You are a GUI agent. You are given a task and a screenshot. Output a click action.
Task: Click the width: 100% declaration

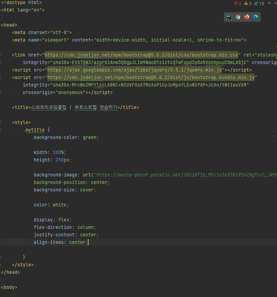pyautogui.click(x=50, y=152)
